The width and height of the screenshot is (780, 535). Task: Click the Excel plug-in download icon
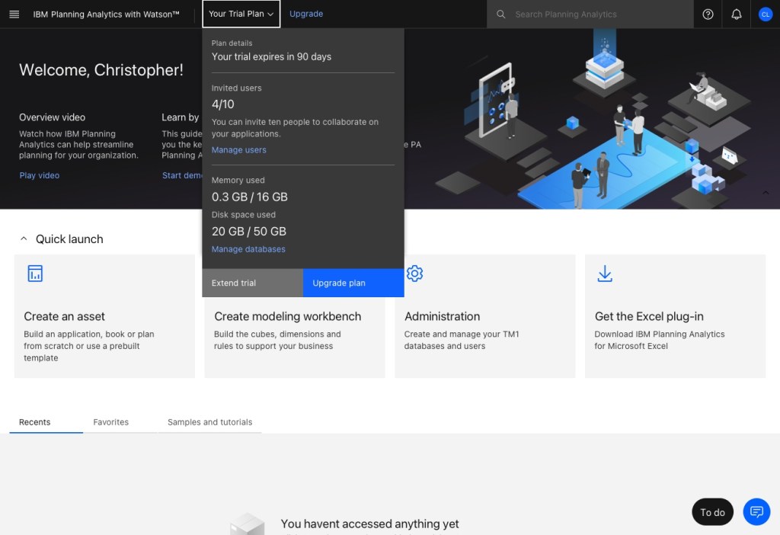[605, 274]
